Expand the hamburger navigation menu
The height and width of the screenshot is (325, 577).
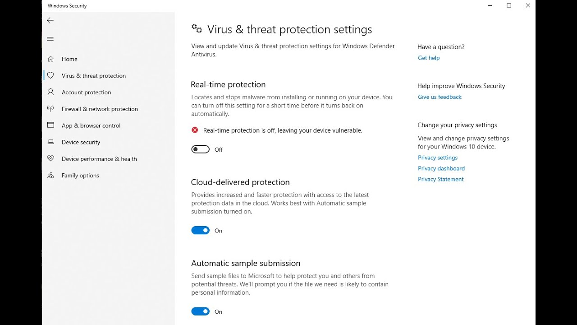[50, 39]
